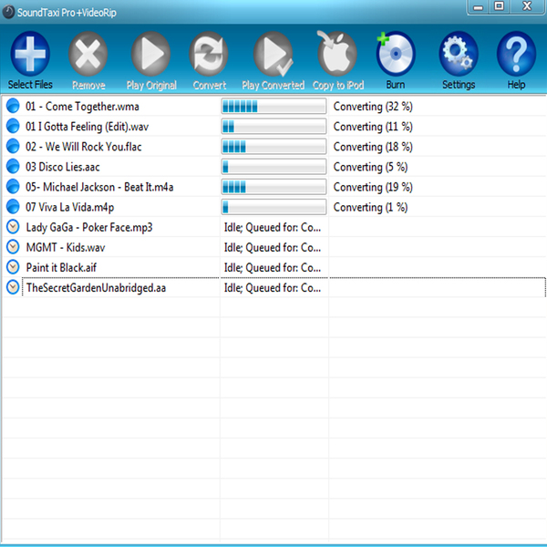The height and width of the screenshot is (547, 547).
Task: Click the Convert arrows icon
Action: pos(209,54)
